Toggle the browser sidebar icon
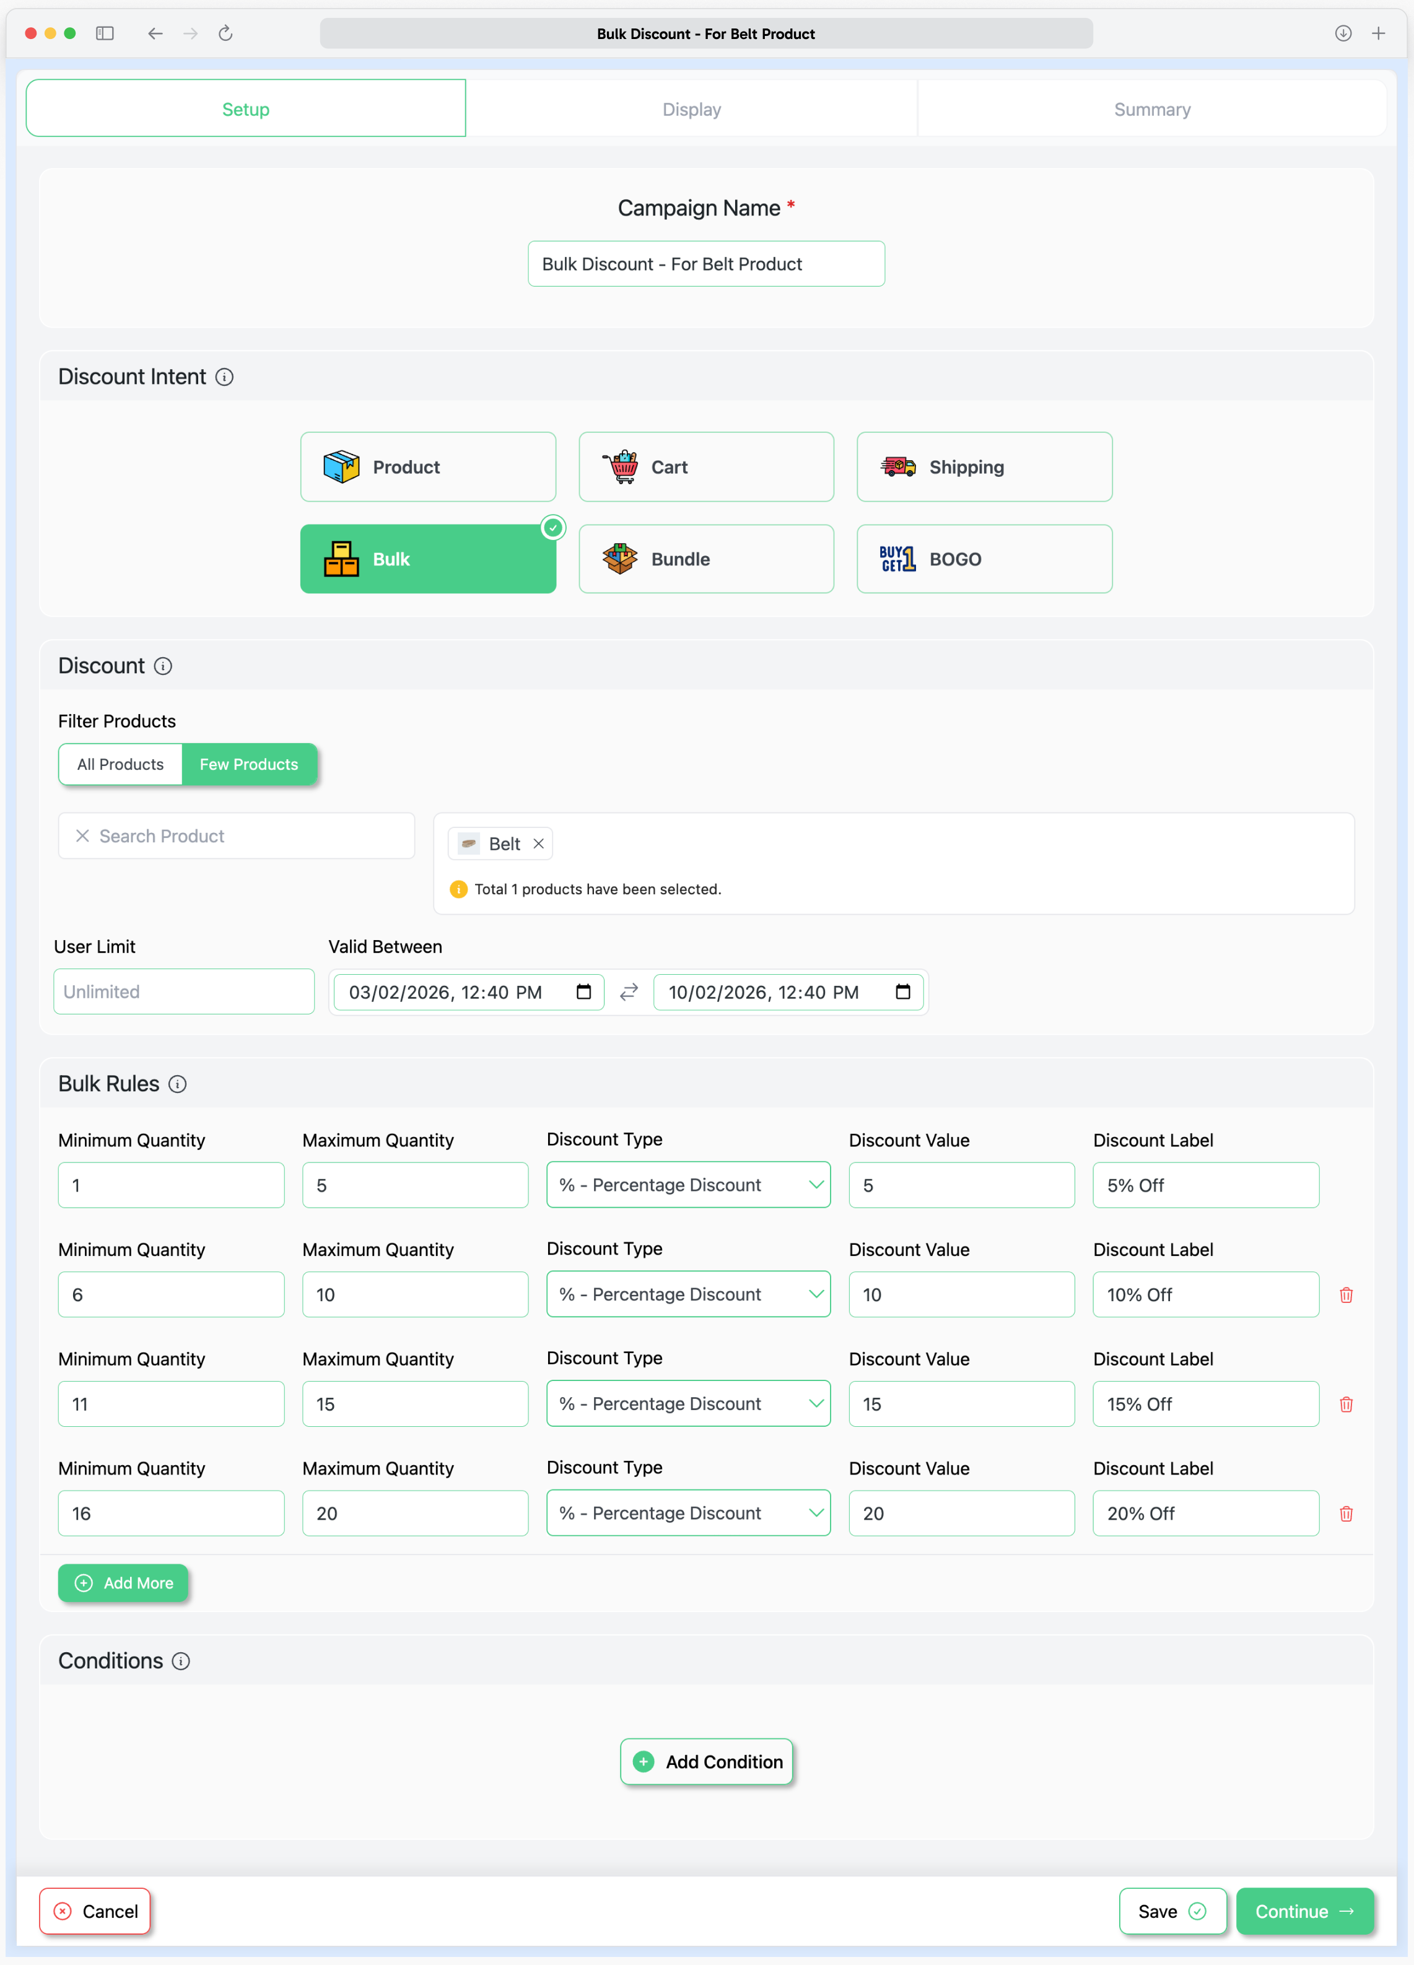 105,34
